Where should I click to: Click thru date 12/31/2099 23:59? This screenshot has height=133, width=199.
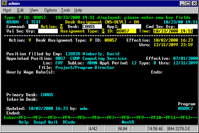click(x=173, y=45)
